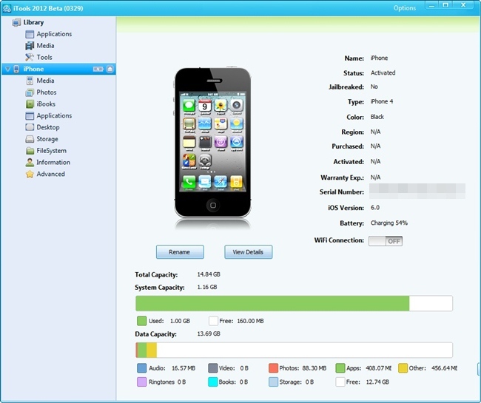Image resolution: width=481 pixels, height=403 pixels.
Task: Click the Video gray color swatch
Action: [212, 368]
